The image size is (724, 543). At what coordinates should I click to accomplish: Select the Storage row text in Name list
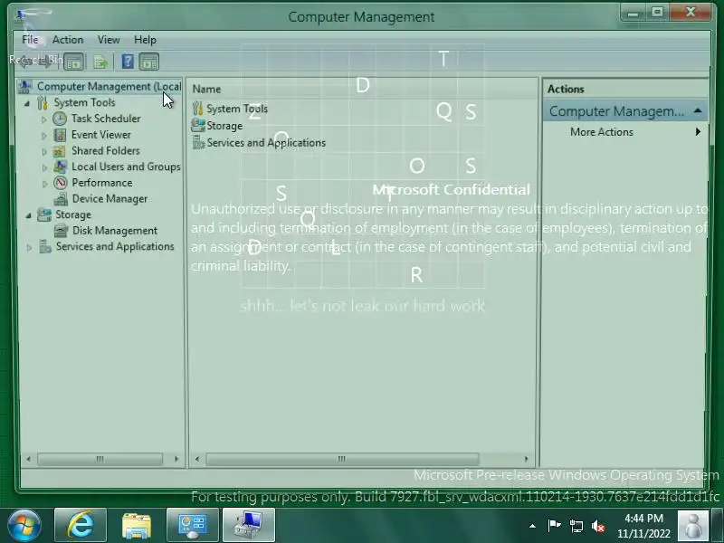tap(224, 126)
